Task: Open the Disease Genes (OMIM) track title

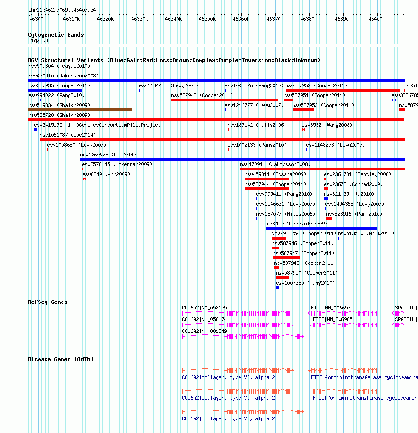Action: coord(61,360)
